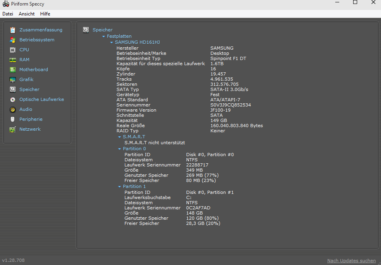Click the Zusammenfassung clipboard icon
The image size is (381, 265).
(13, 30)
